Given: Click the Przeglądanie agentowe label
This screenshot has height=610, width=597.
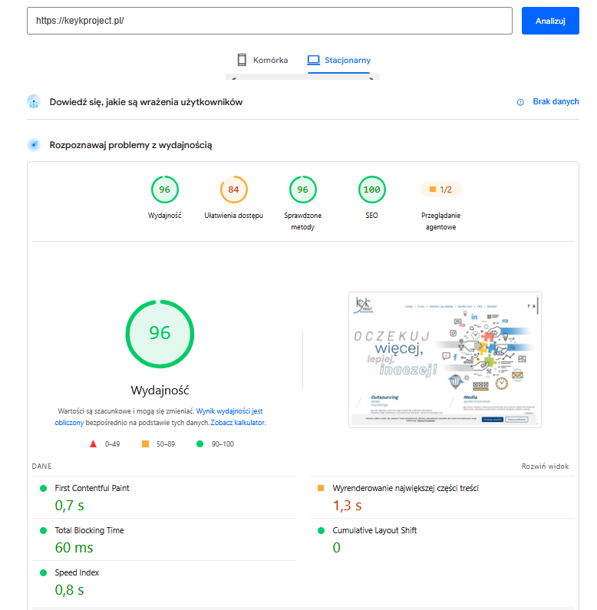Looking at the screenshot, I should click(x=441, y=221).
